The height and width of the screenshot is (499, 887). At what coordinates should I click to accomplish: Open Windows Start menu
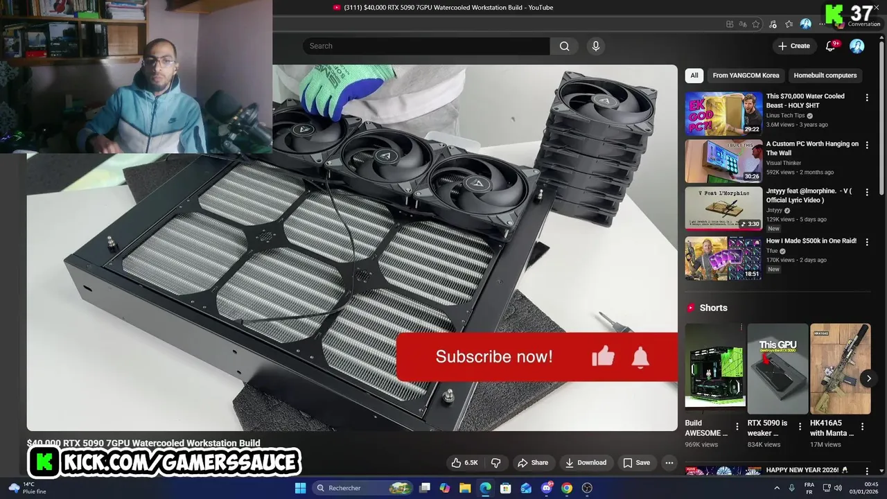coord(300,488)
